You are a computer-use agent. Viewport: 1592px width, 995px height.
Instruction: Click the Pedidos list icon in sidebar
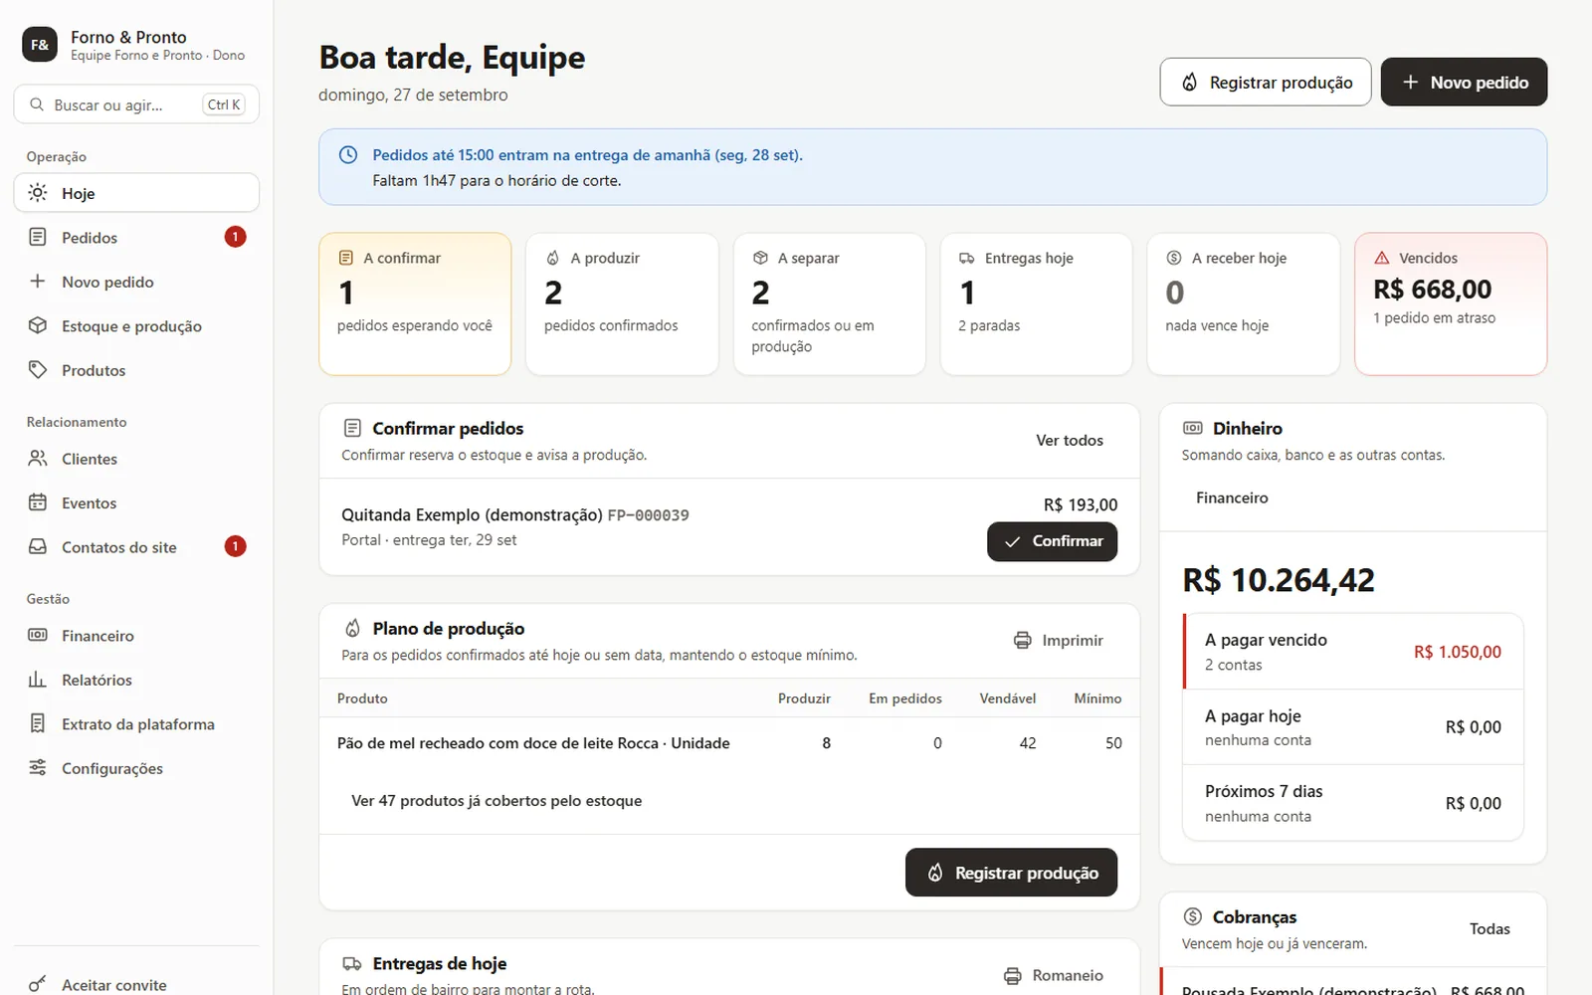[x=38, y=237]
